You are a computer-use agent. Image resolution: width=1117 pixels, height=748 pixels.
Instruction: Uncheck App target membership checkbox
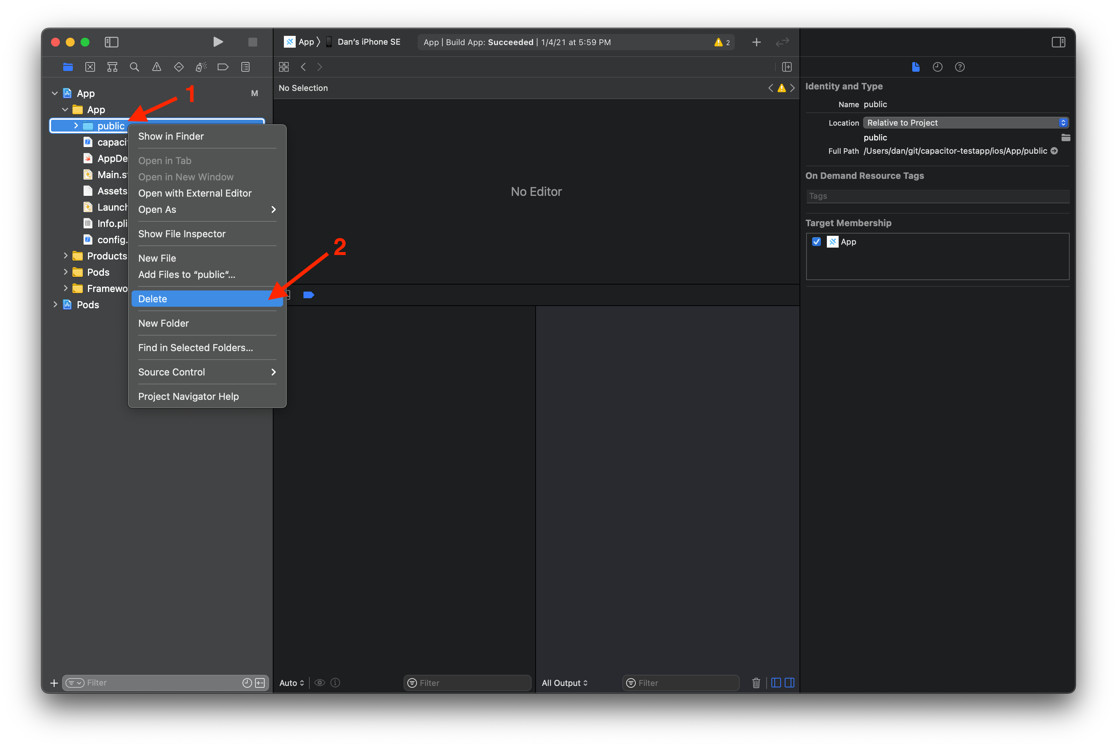pyautogui.click(x=816, y=242)
